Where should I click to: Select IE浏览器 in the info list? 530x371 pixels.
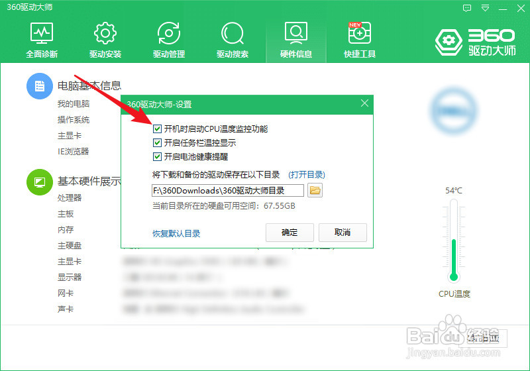pyautogui.click(x=74, y=151)
